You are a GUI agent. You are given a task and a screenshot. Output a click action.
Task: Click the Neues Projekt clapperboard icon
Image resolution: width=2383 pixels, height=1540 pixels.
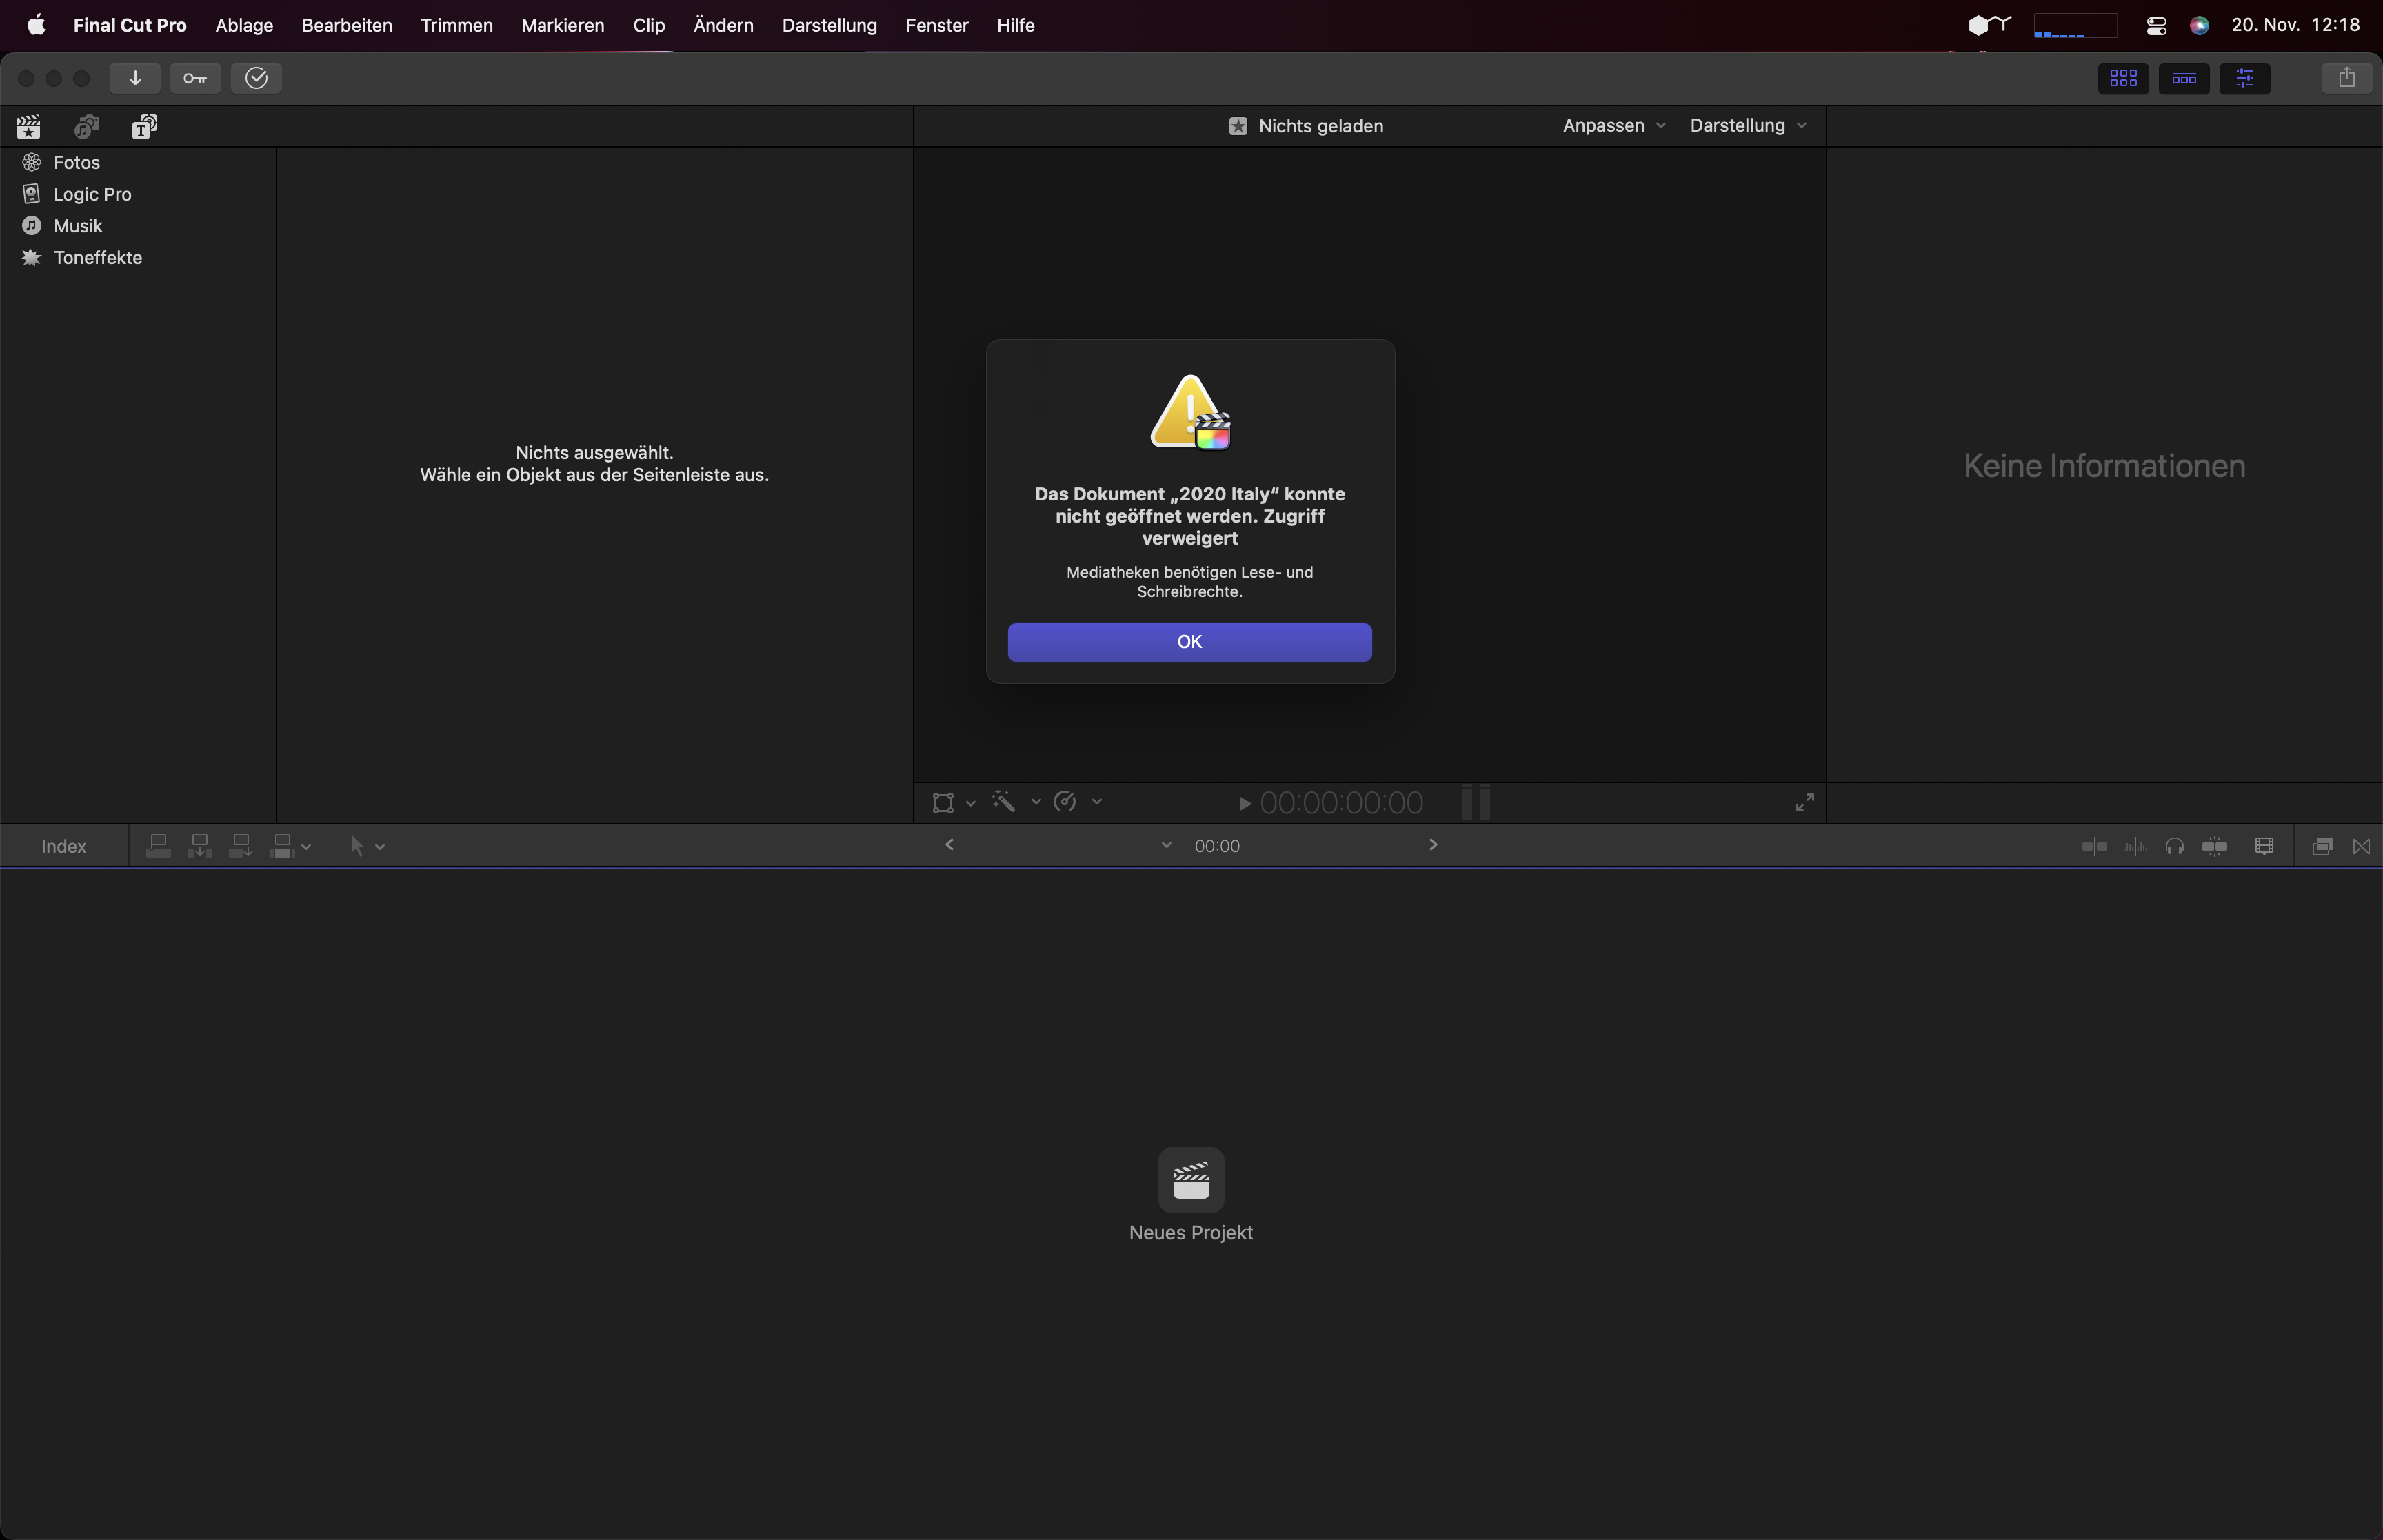[x=1191, y=1177]
